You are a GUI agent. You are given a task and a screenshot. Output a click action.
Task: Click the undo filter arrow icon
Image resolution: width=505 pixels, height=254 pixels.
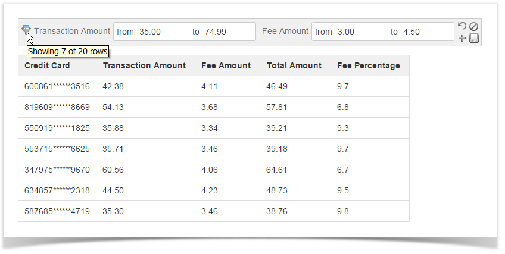462,26
